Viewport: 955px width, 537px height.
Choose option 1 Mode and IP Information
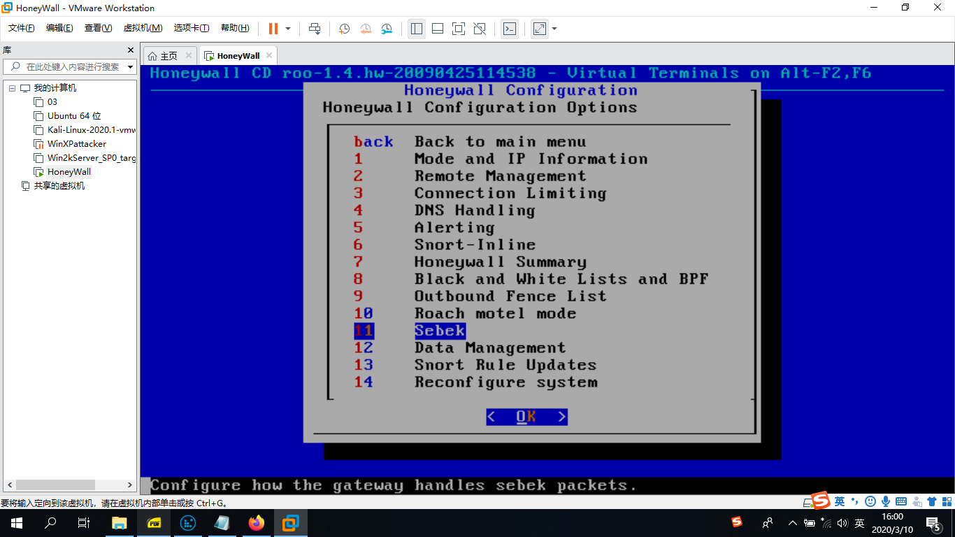(x=501, y=159)
